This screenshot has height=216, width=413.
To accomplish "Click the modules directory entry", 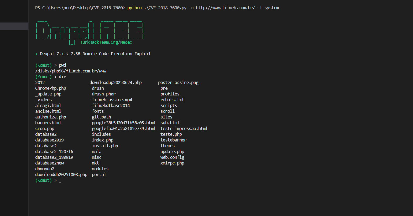I will [x=100, y=169].
